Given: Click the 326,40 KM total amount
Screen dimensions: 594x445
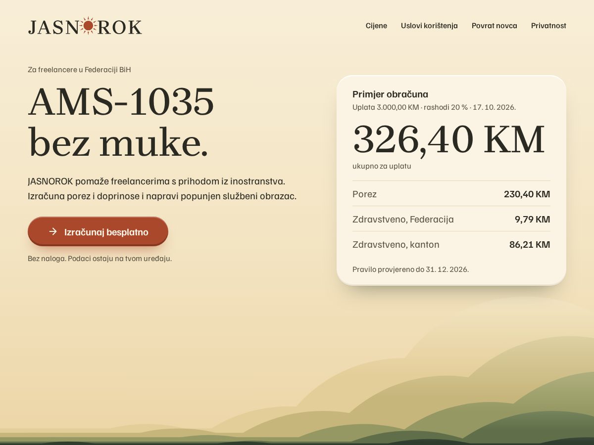Looking at the screenshot, I should click(x=448, y=139).
